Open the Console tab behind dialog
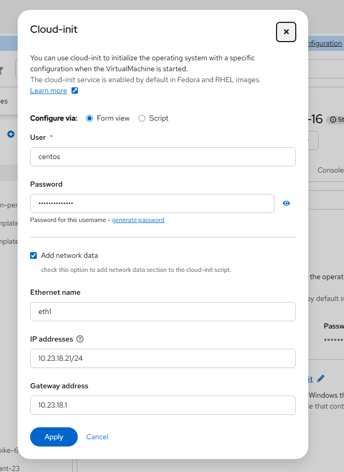 [331, 170]
